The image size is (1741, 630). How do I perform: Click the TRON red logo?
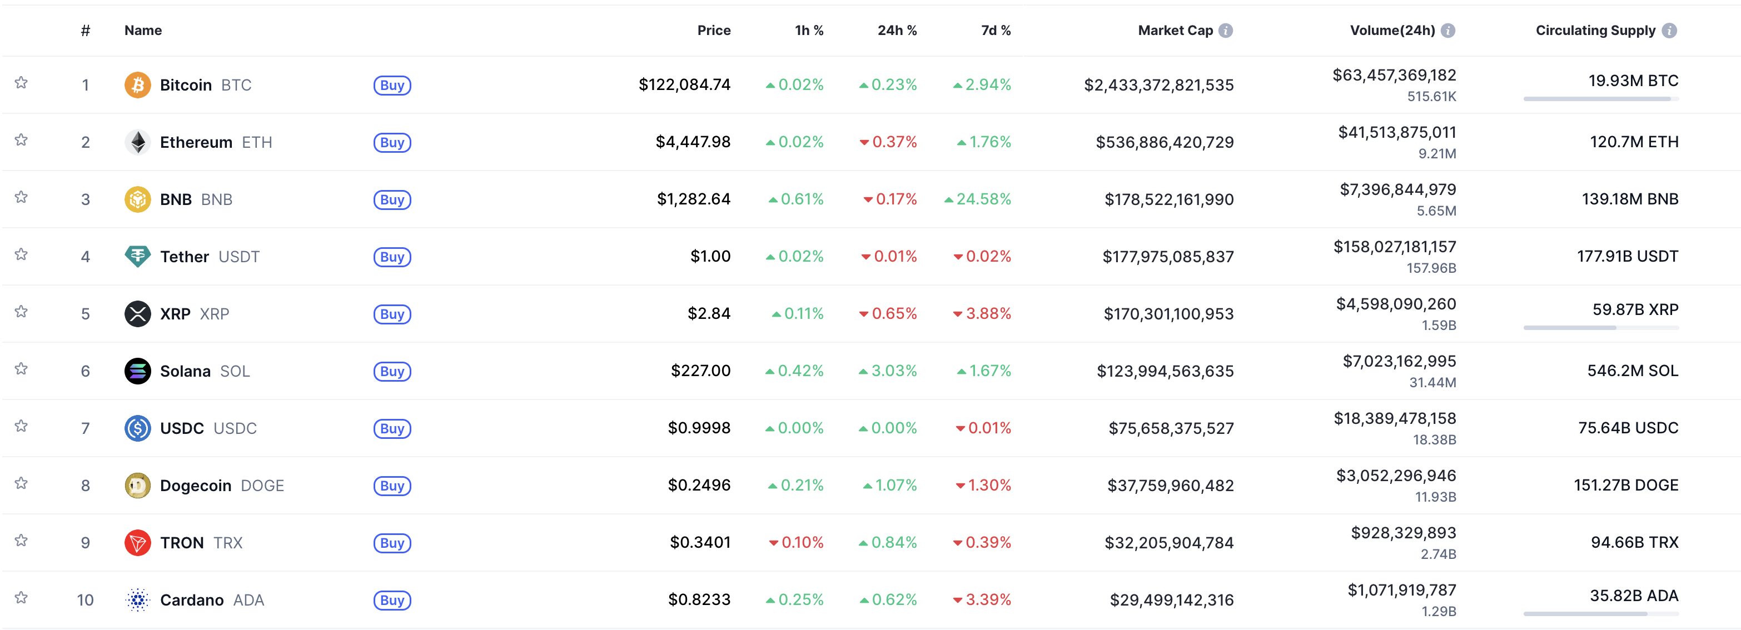[x=137, y=543]
